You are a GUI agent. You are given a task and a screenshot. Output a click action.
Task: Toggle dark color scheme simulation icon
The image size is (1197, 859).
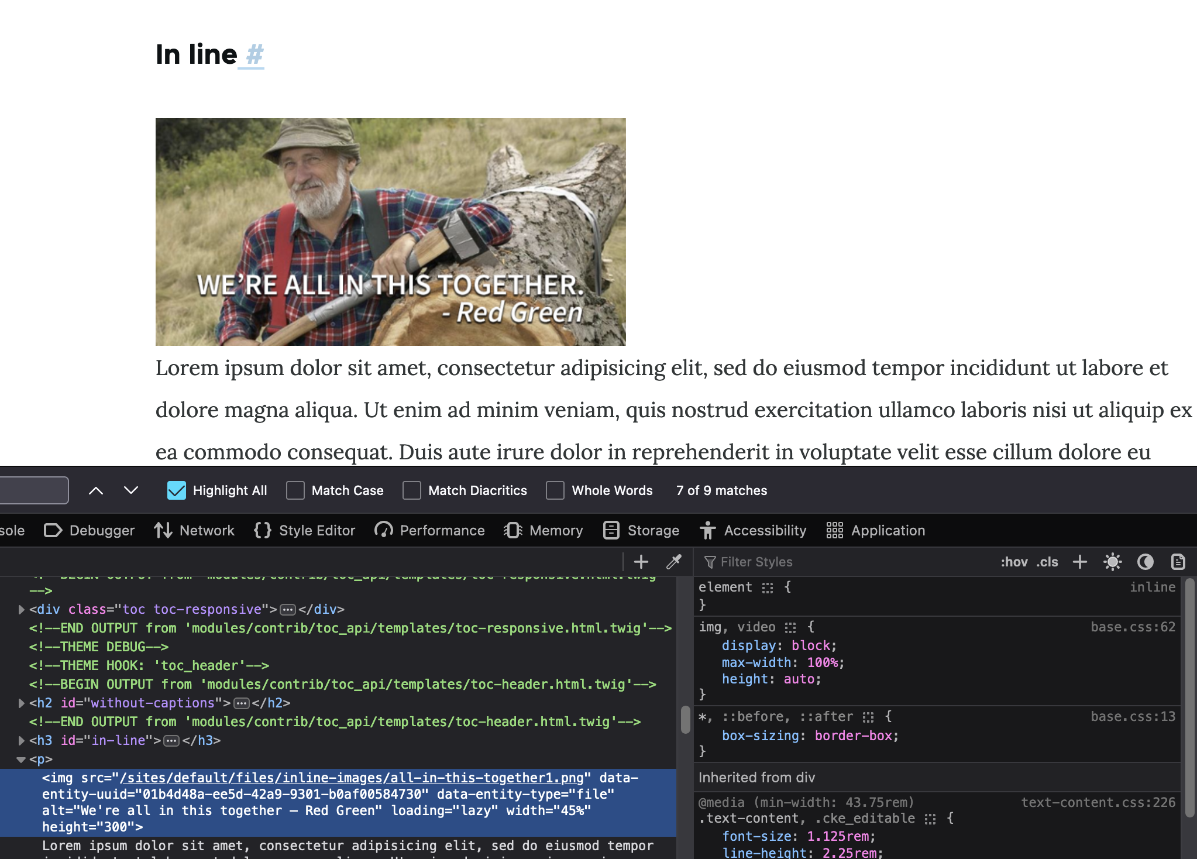click(1145, 562)
